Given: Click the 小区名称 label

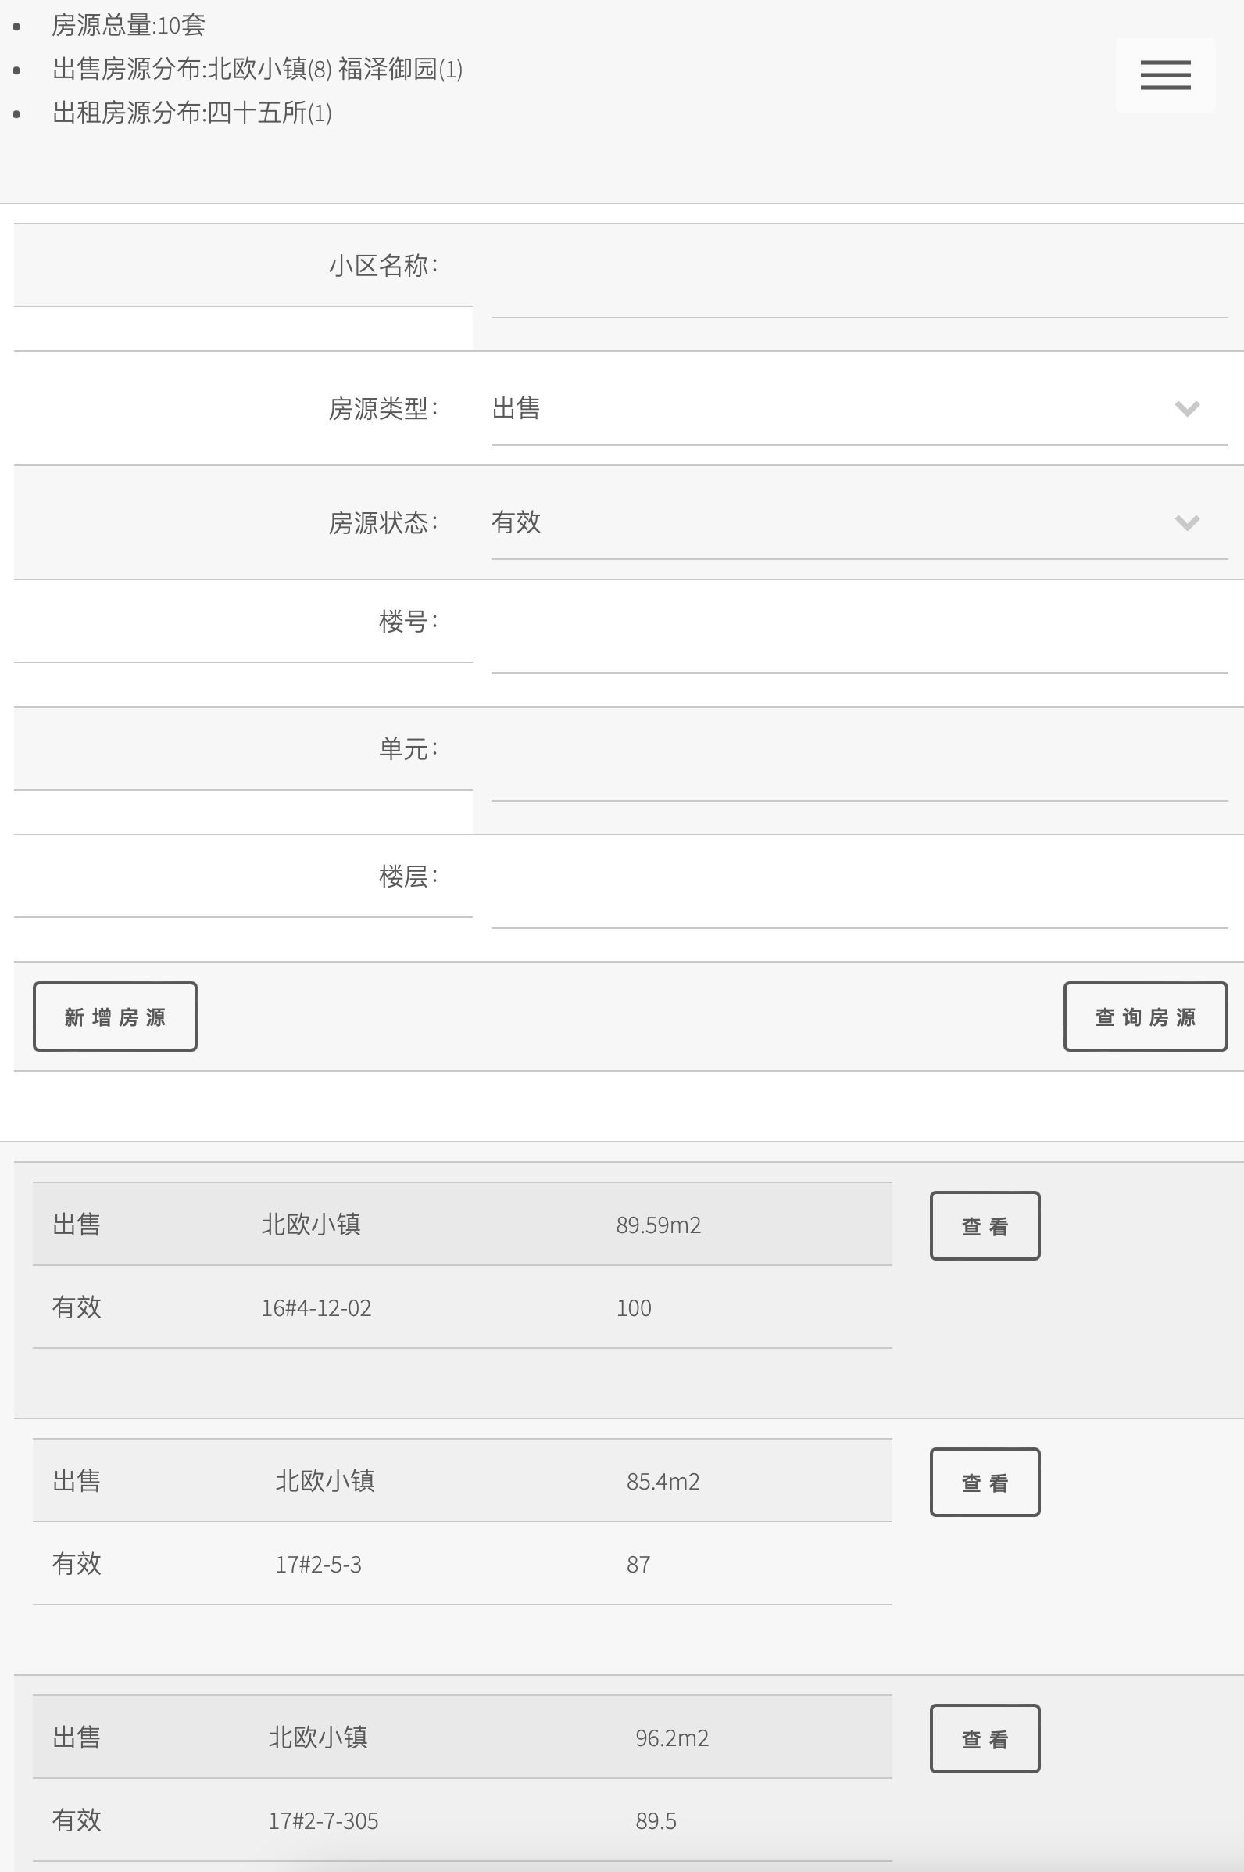Looking at the screenshot, I should [x=384, y=265].
